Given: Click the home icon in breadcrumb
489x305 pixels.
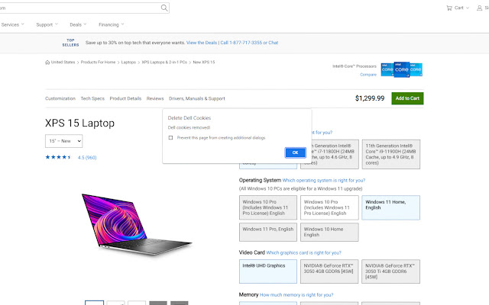Looking at the screenshot, I should [47, 63].
